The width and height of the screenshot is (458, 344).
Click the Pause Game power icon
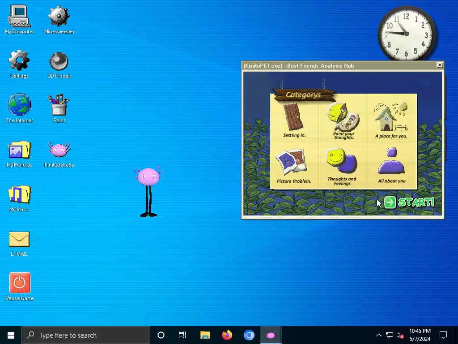point(20,286)
